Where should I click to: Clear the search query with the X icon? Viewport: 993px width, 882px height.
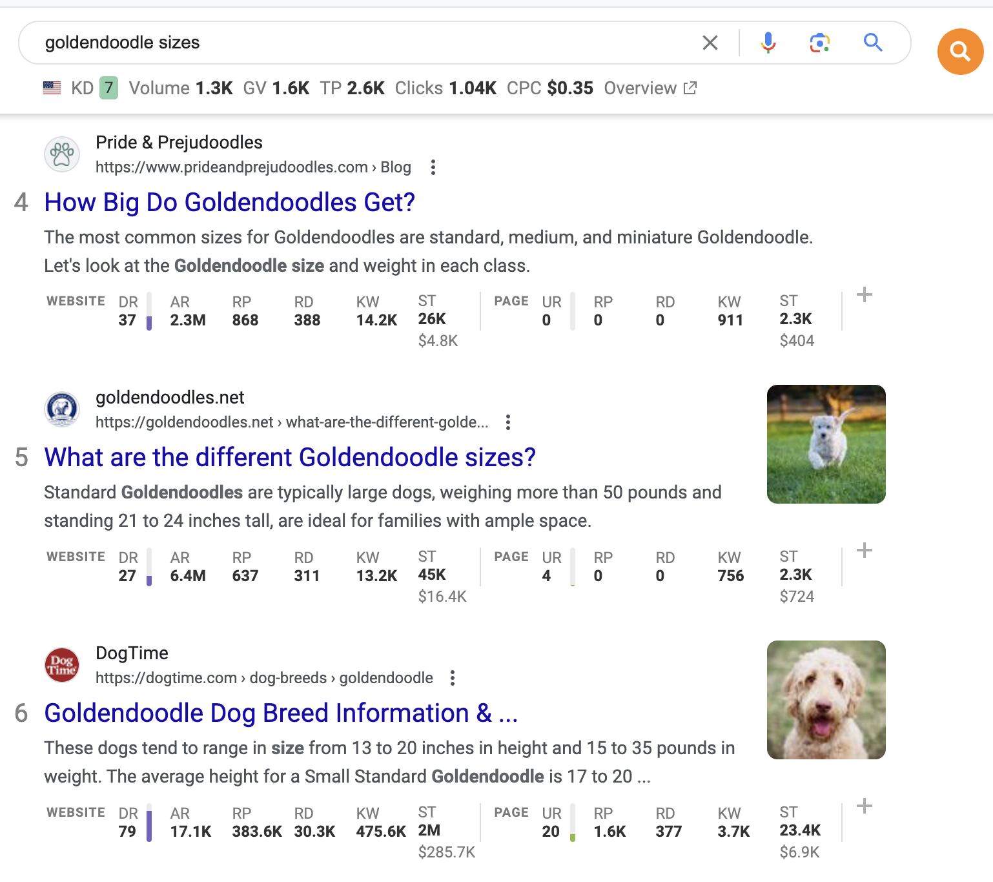tap(710, 43)
